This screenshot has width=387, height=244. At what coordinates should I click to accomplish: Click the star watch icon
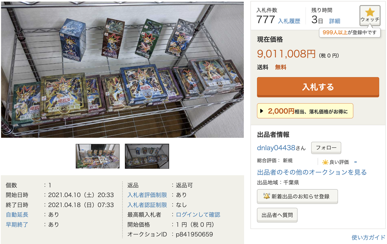click(370, 12)
